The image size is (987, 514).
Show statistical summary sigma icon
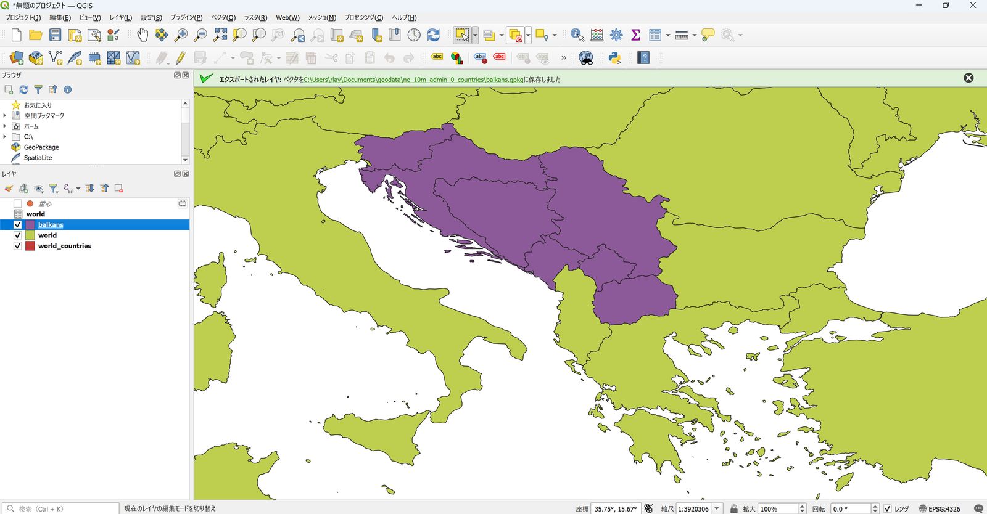tap(635, 35)
